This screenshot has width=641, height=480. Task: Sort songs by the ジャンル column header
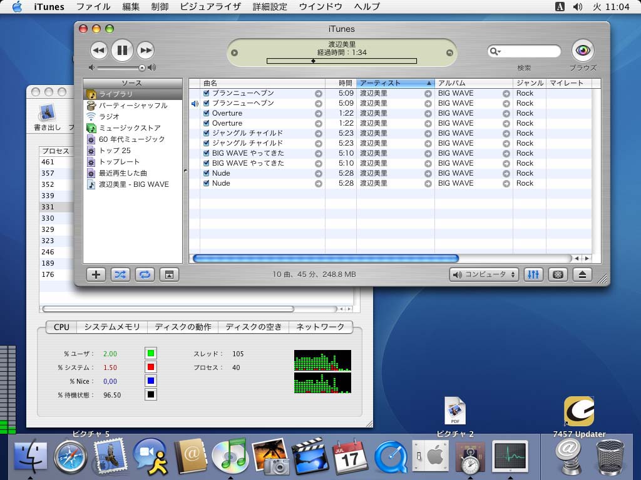[530, 83]
